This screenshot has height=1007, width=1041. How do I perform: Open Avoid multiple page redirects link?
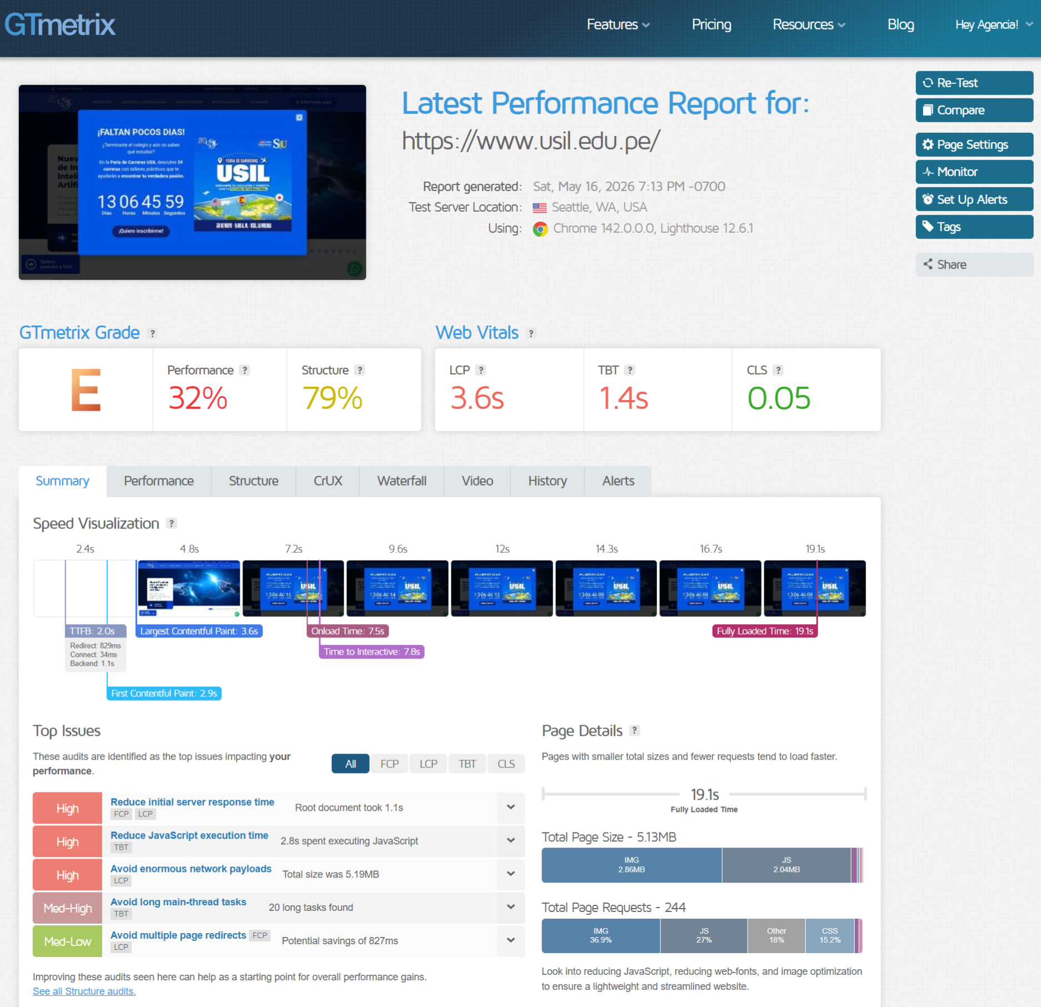(x=178, y=935)
